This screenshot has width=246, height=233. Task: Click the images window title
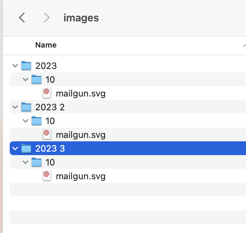click(x=81, y=18)
